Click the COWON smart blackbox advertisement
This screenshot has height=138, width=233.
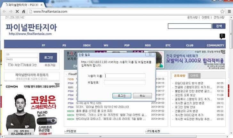point(32,109)
